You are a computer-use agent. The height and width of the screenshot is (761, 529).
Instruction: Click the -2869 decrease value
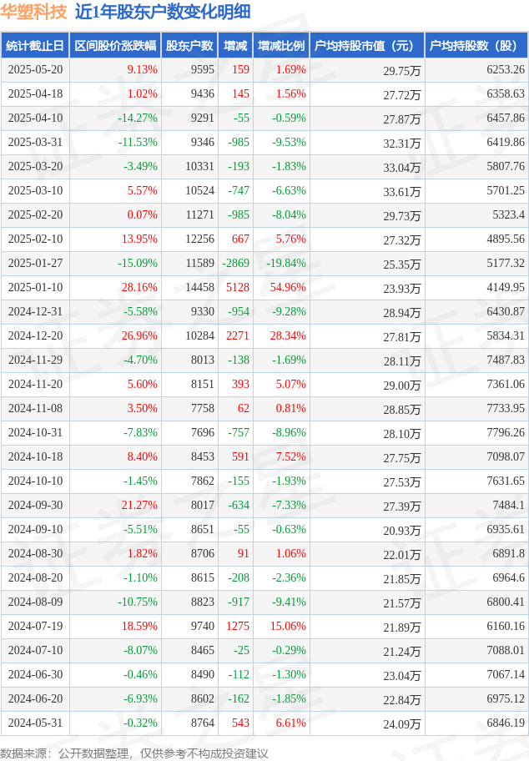click(236, 263)
